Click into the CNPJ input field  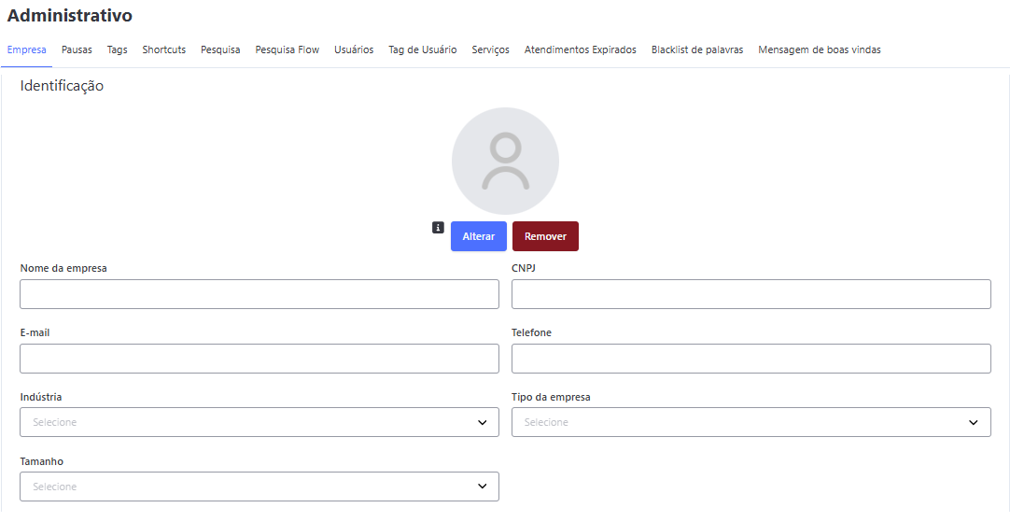(x=751, y=294)
